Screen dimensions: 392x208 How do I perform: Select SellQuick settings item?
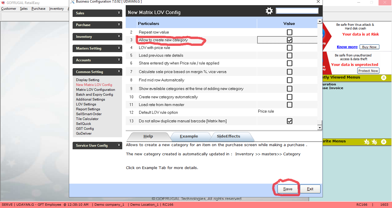(84, 124)
